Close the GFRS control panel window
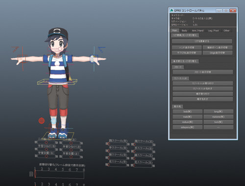 pos(233,11)
